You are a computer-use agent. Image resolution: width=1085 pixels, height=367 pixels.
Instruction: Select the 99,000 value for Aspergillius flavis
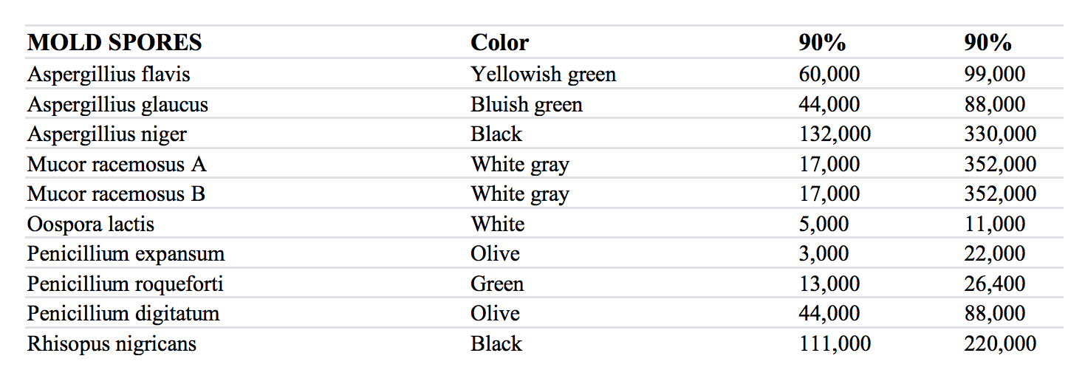coord(994,74)
